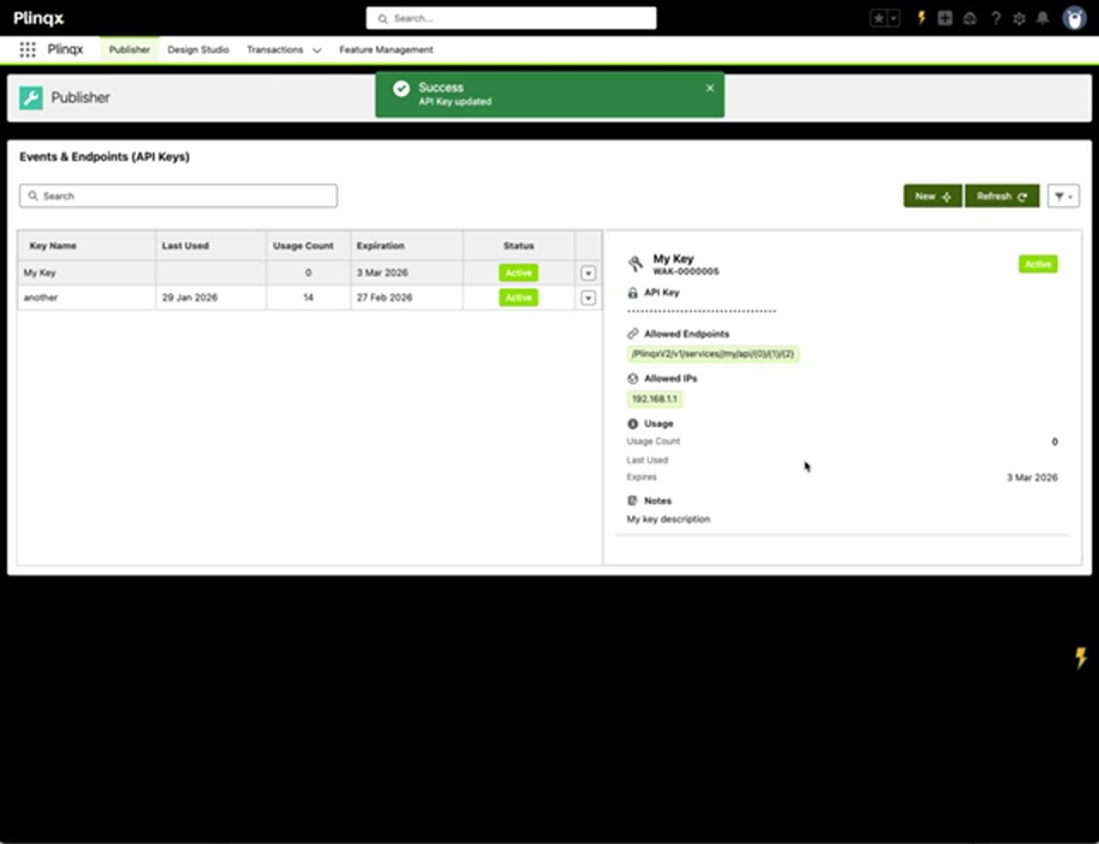This screenshot has width=1099, height=844.
Task: Click the Trailhead guidance icon
Action: point(970,18)
